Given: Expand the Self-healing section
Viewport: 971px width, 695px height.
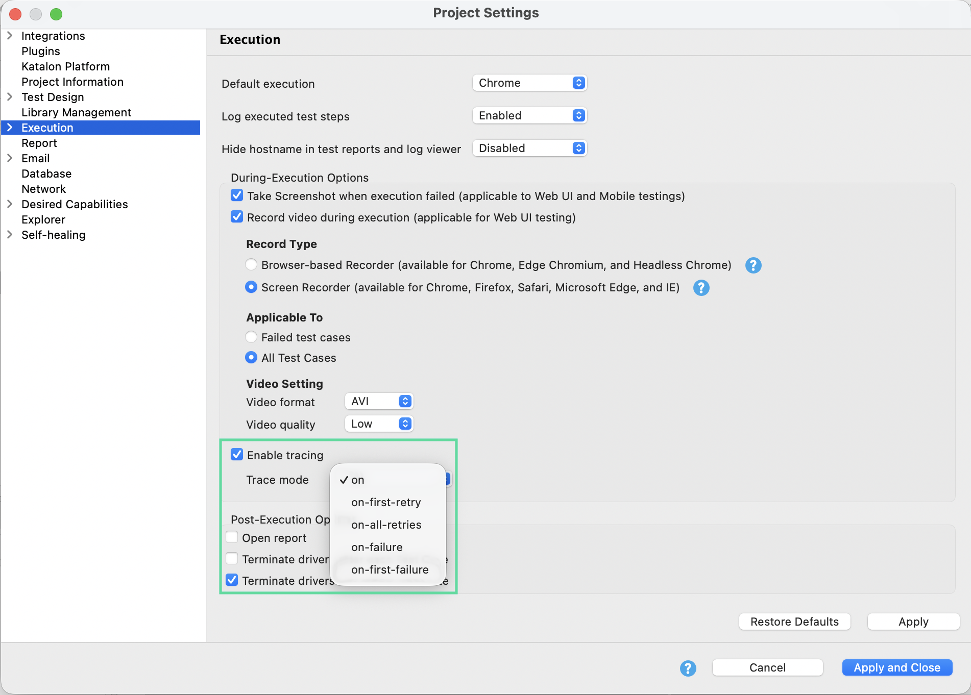Looking at the screenshot, I should (10, 235).
